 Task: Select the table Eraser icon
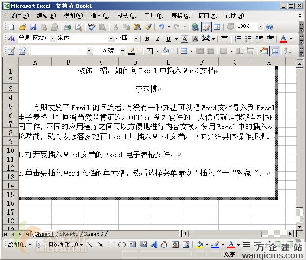tap(22, 51)
